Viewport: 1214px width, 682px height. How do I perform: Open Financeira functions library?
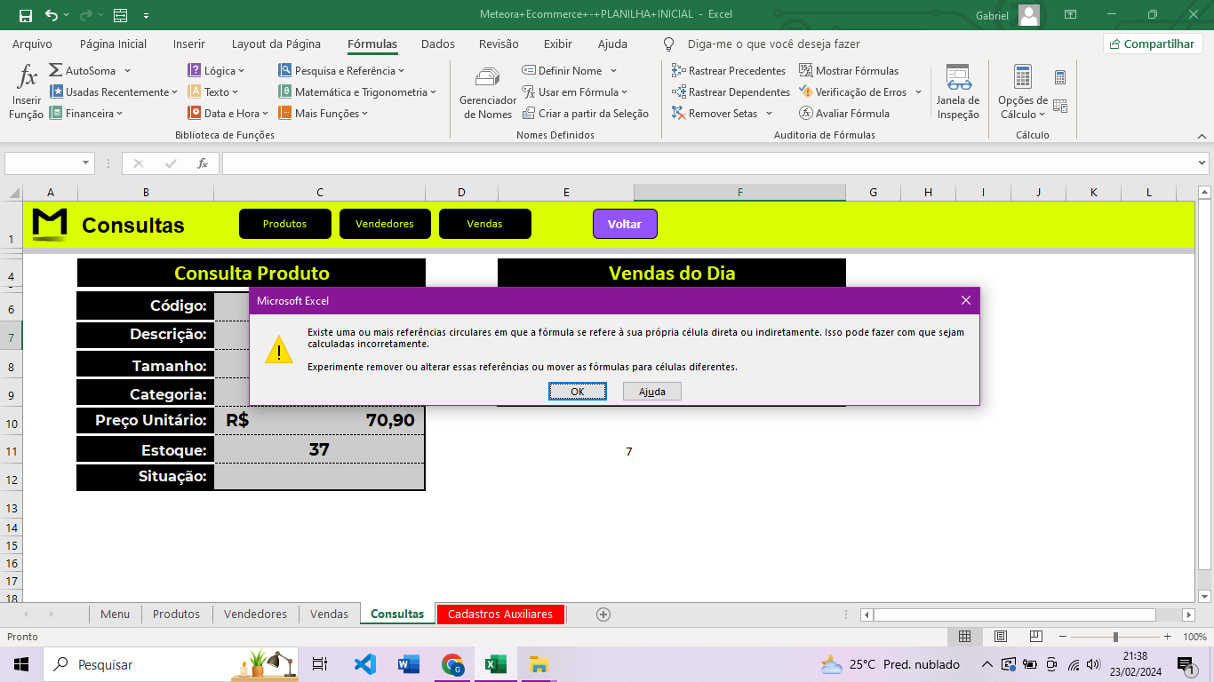[85, 114]
